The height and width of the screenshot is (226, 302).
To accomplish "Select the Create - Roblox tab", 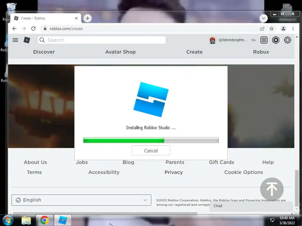I will click(x=45, y=18).
